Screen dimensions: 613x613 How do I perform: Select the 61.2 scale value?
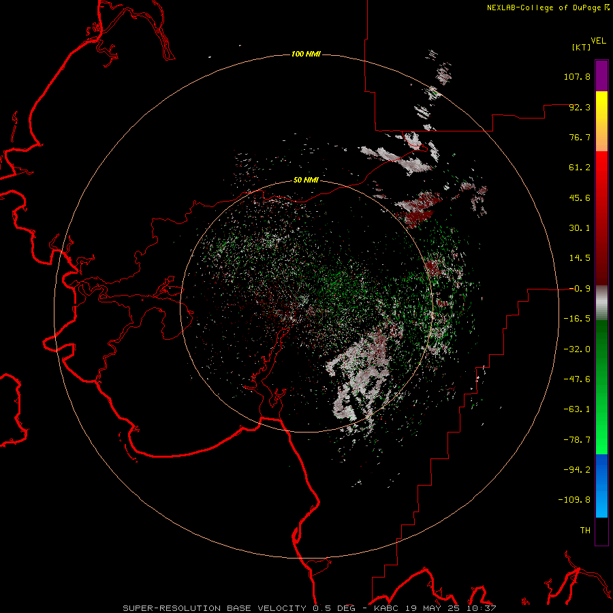(x=580, y=168)
